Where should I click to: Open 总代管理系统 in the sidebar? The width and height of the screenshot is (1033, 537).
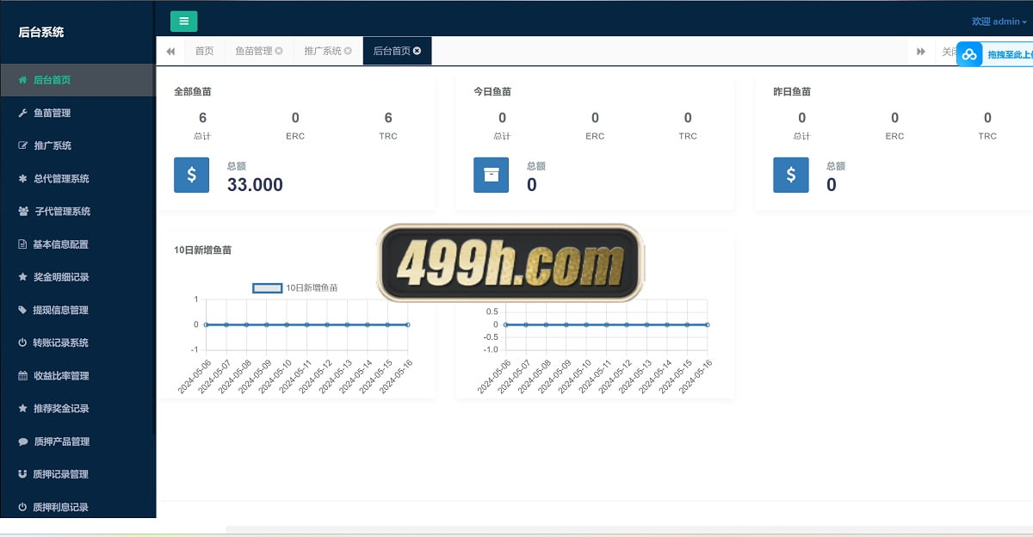click(x=77, y=179)
